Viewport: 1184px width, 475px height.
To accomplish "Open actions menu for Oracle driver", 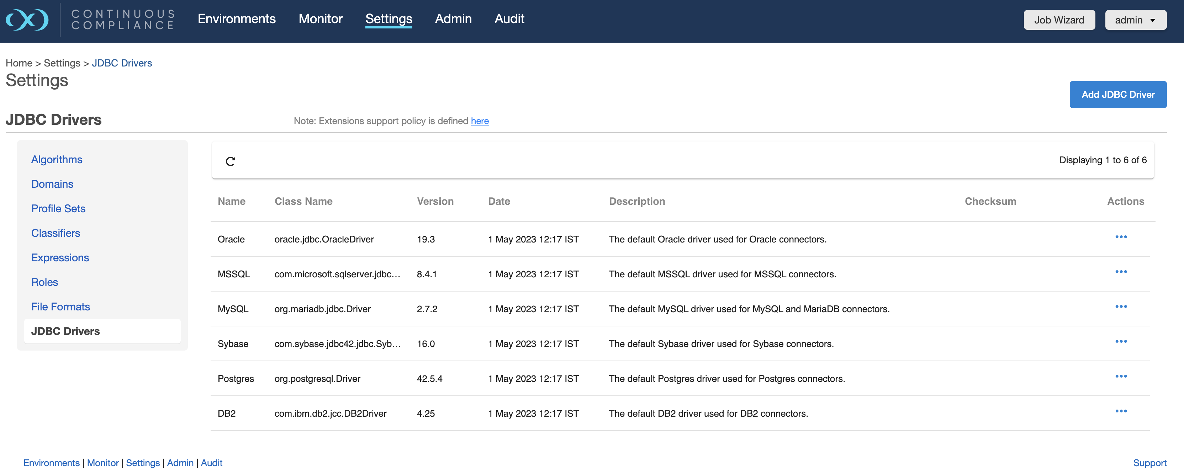I will (1121, 237).
